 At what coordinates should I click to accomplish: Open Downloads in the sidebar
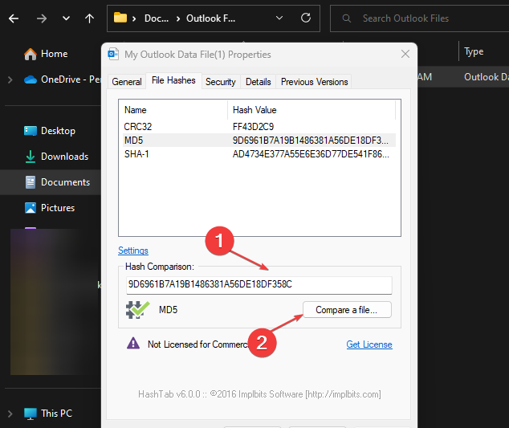coord(56,157)
